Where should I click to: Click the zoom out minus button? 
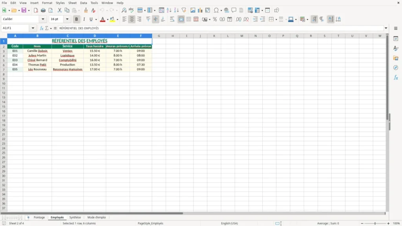click(x=362, y=223)
